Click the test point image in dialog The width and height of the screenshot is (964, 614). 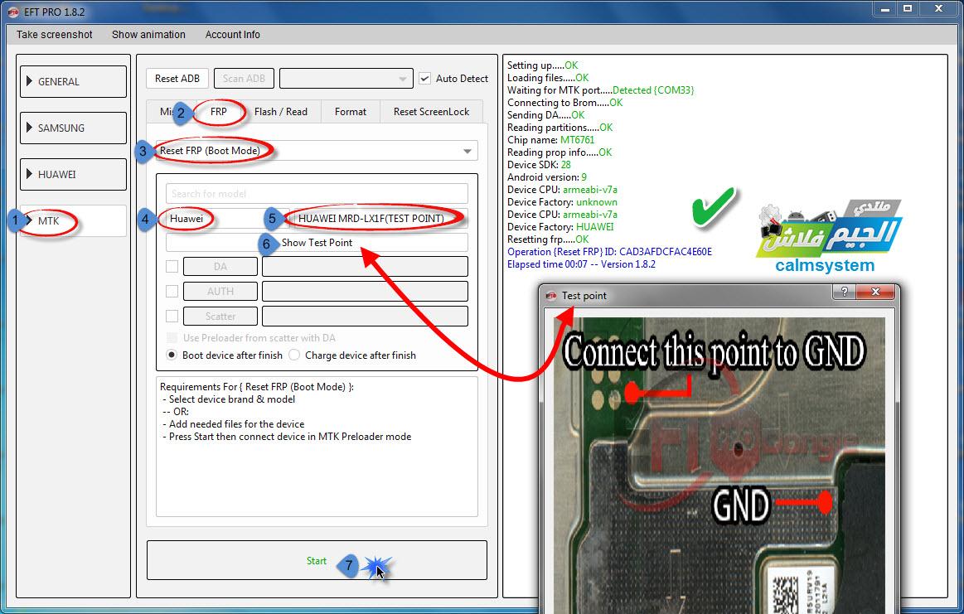point(719,465)
